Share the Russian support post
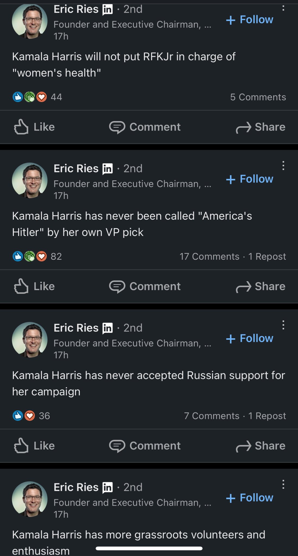The width and height of the screenshot is (298, 556). tap(261, 446)
